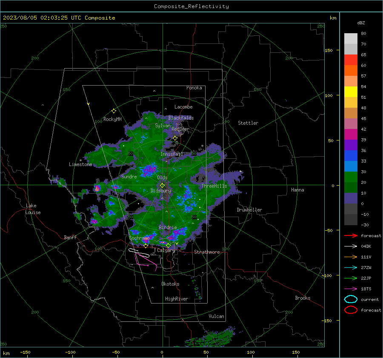Screen dimensions: 383x358
Task: Click the red forecast ellipse legend icon
Action: click(351, 310)
